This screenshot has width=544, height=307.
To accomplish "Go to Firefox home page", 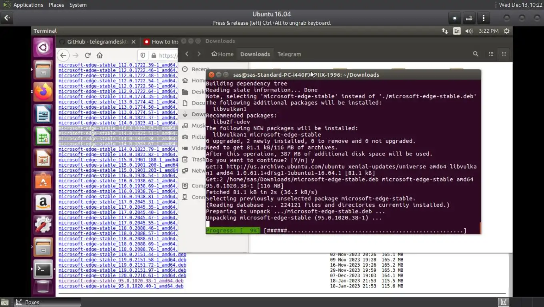I will pos(100,55).
